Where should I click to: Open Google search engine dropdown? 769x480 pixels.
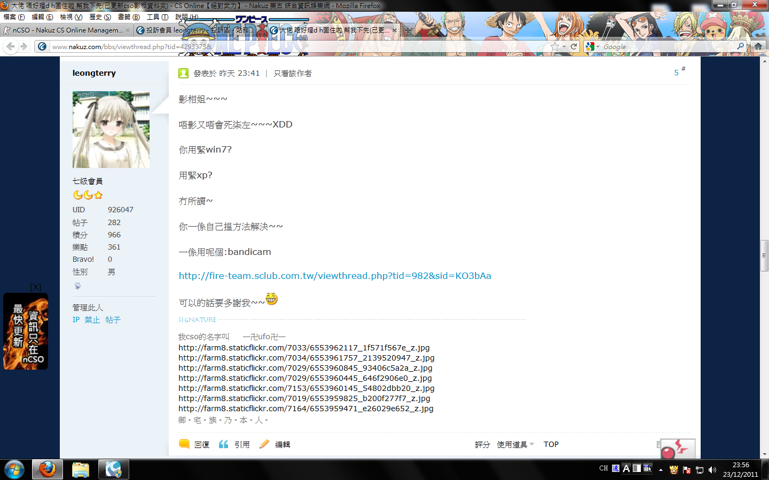pos(598,47)
